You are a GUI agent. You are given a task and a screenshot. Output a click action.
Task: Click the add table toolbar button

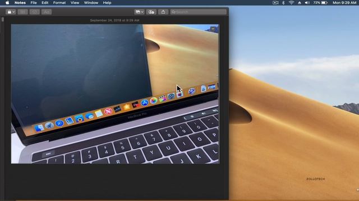pos(22,12)
